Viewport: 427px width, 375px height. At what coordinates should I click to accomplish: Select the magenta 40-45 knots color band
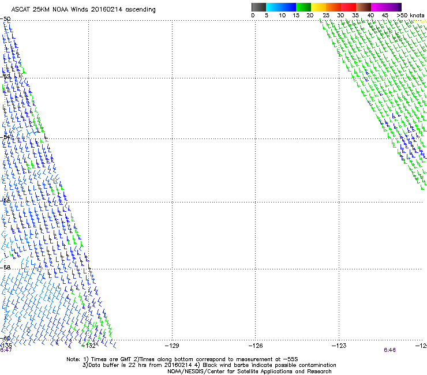pyautogui.click(x=379, y=7)
